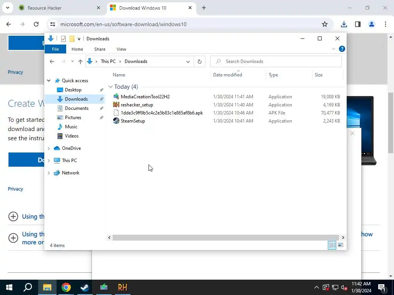Open taskbar Search magnifier
Screen dimensions: 394x295
coord(28,287)
